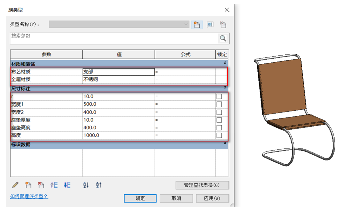The image size is (344, 212).
Task: Click the 布艺材质 value field
Action: [119, 72]
